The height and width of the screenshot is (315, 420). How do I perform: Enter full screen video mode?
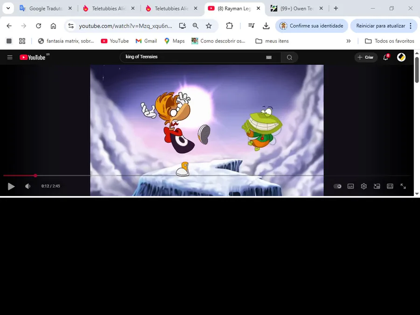click(403, 186)
